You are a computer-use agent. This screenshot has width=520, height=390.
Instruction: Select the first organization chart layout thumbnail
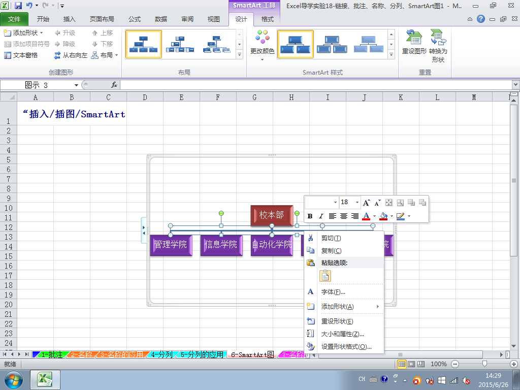[x=144, y=44]
